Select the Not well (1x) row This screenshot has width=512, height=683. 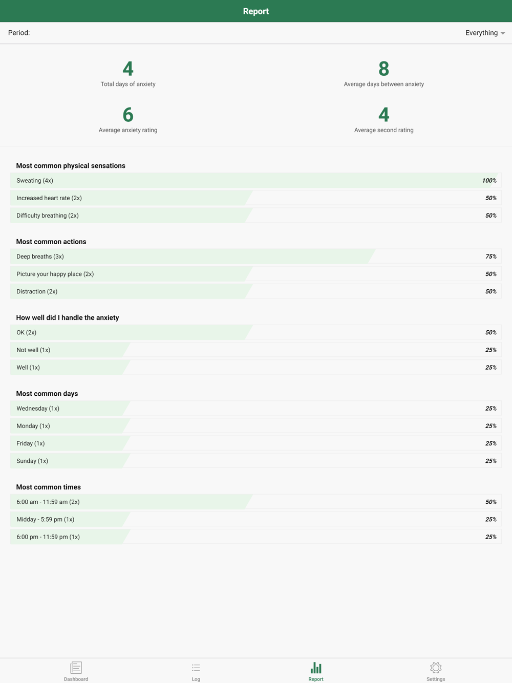point(256,350)
